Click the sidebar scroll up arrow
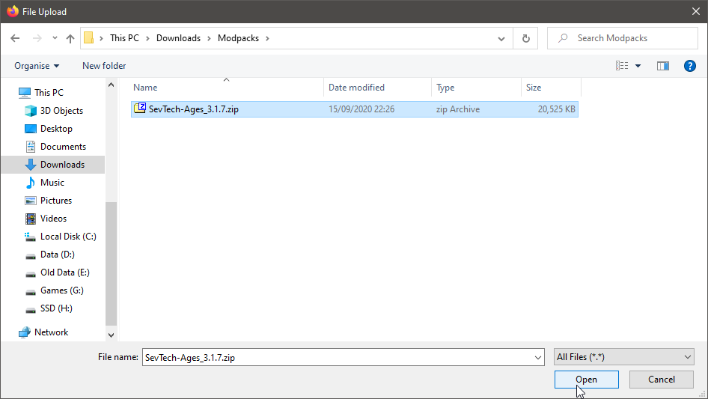This screenshot has height=399, width=708. click(x=111, y=85)
